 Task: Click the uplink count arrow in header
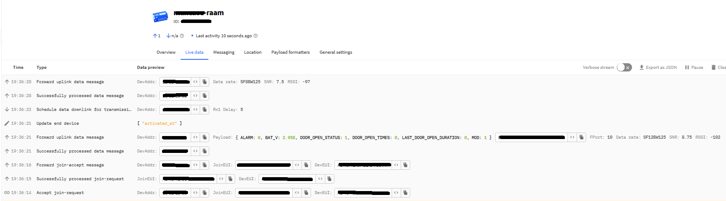[155, 36]
